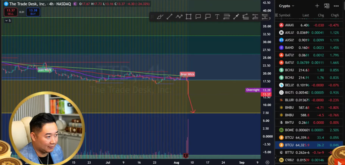Screen dimensions: 345x165
Task: Grab the drawing toolbar drag handle
Action: coord(152,17)
